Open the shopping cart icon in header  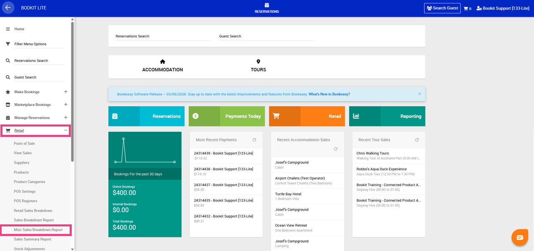466,8
